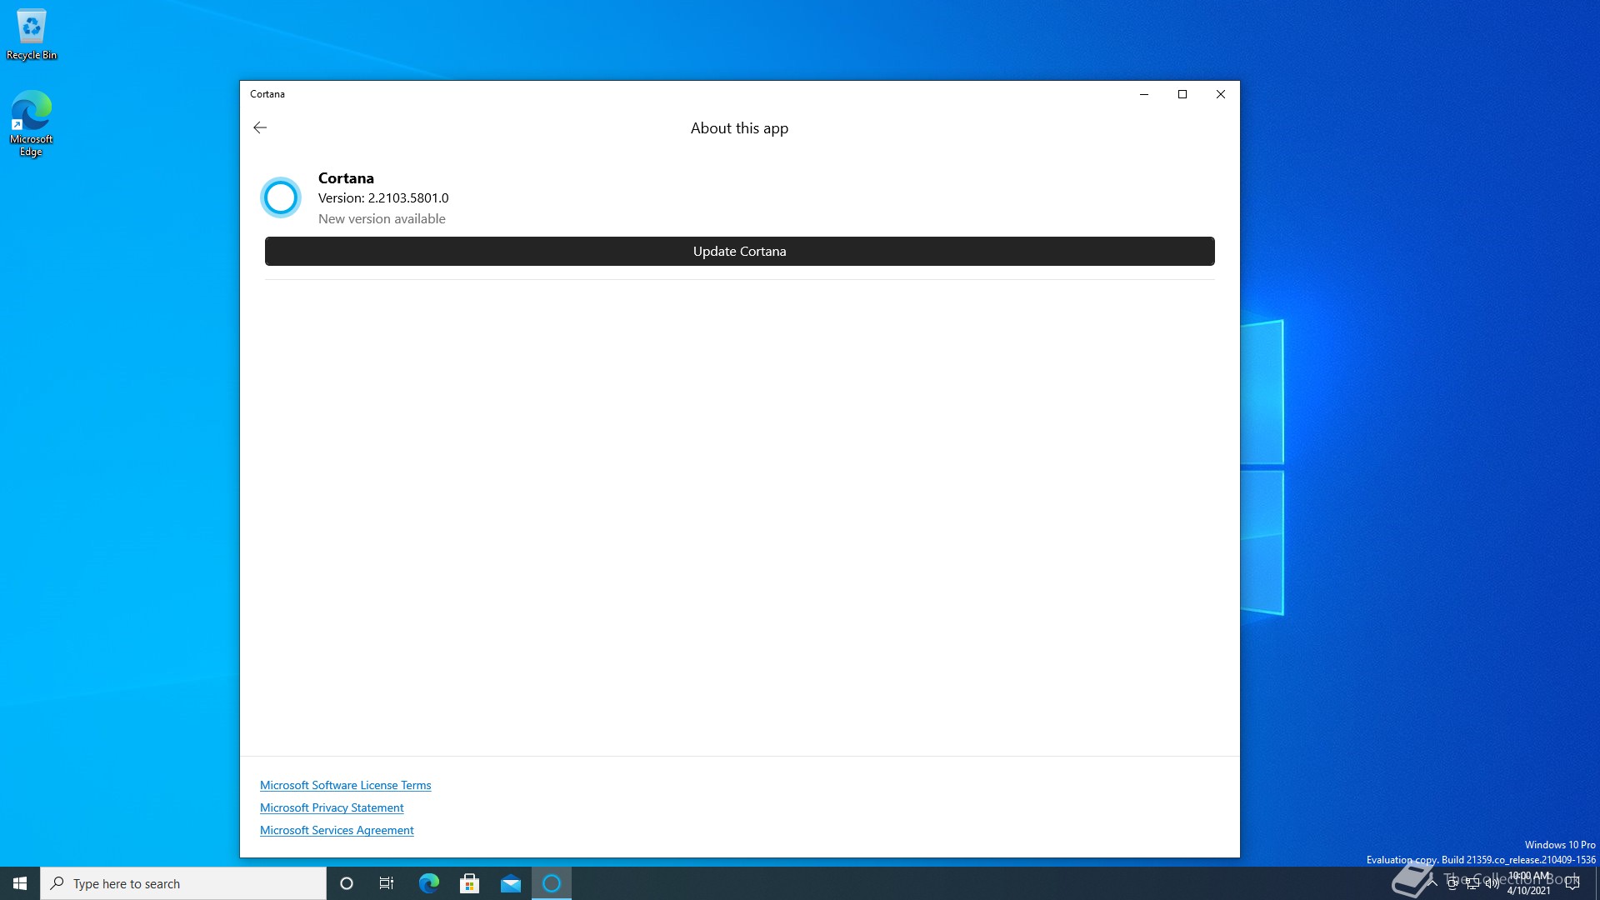Open network status tray icon
Image resolution: width=1600 pixels, height=900 pixels.
(1472, 883)
